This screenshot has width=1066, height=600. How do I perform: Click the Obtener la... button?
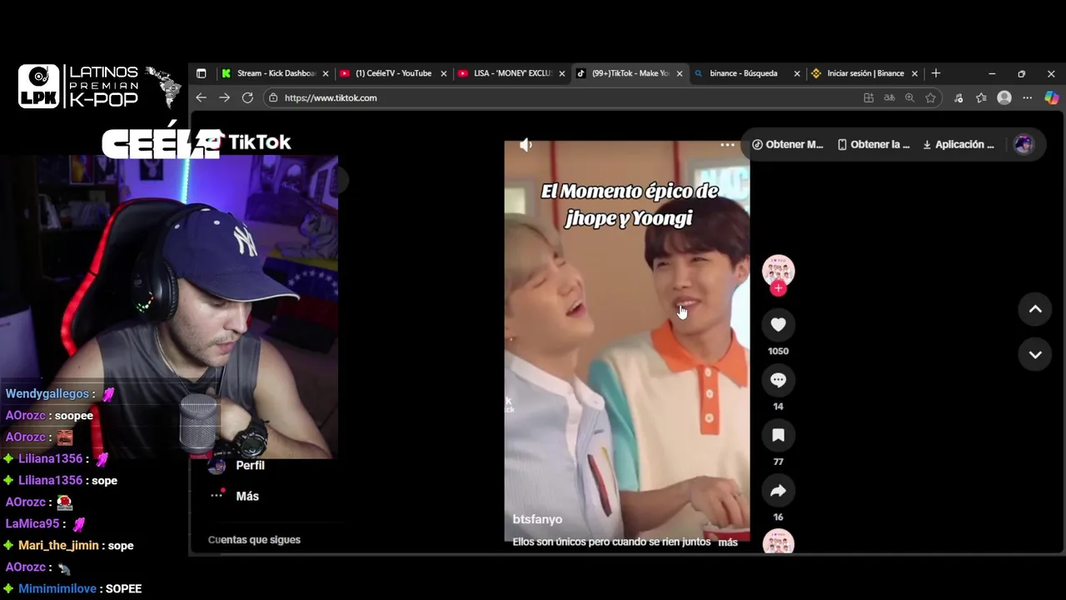pyautogui.click(x=874, y=144)
